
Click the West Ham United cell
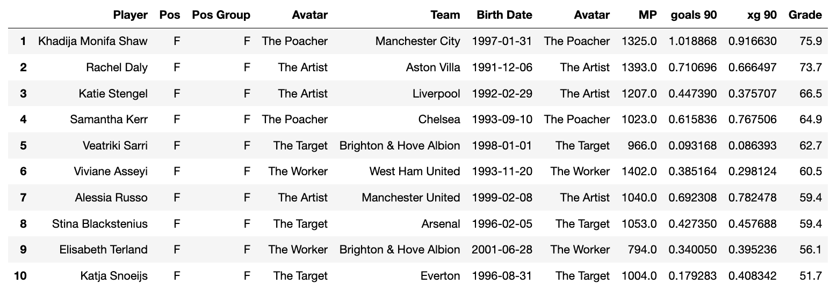pos(415,171)
